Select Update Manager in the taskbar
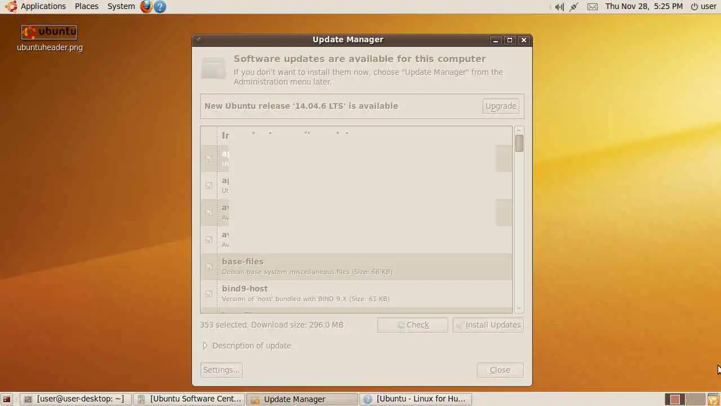721x406 pixels. pyautogui.click(x=302, y=399)
